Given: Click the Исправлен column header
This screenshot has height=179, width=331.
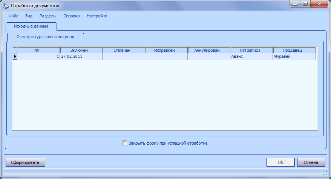Looking at the screenshot, I should pos(166,50).
